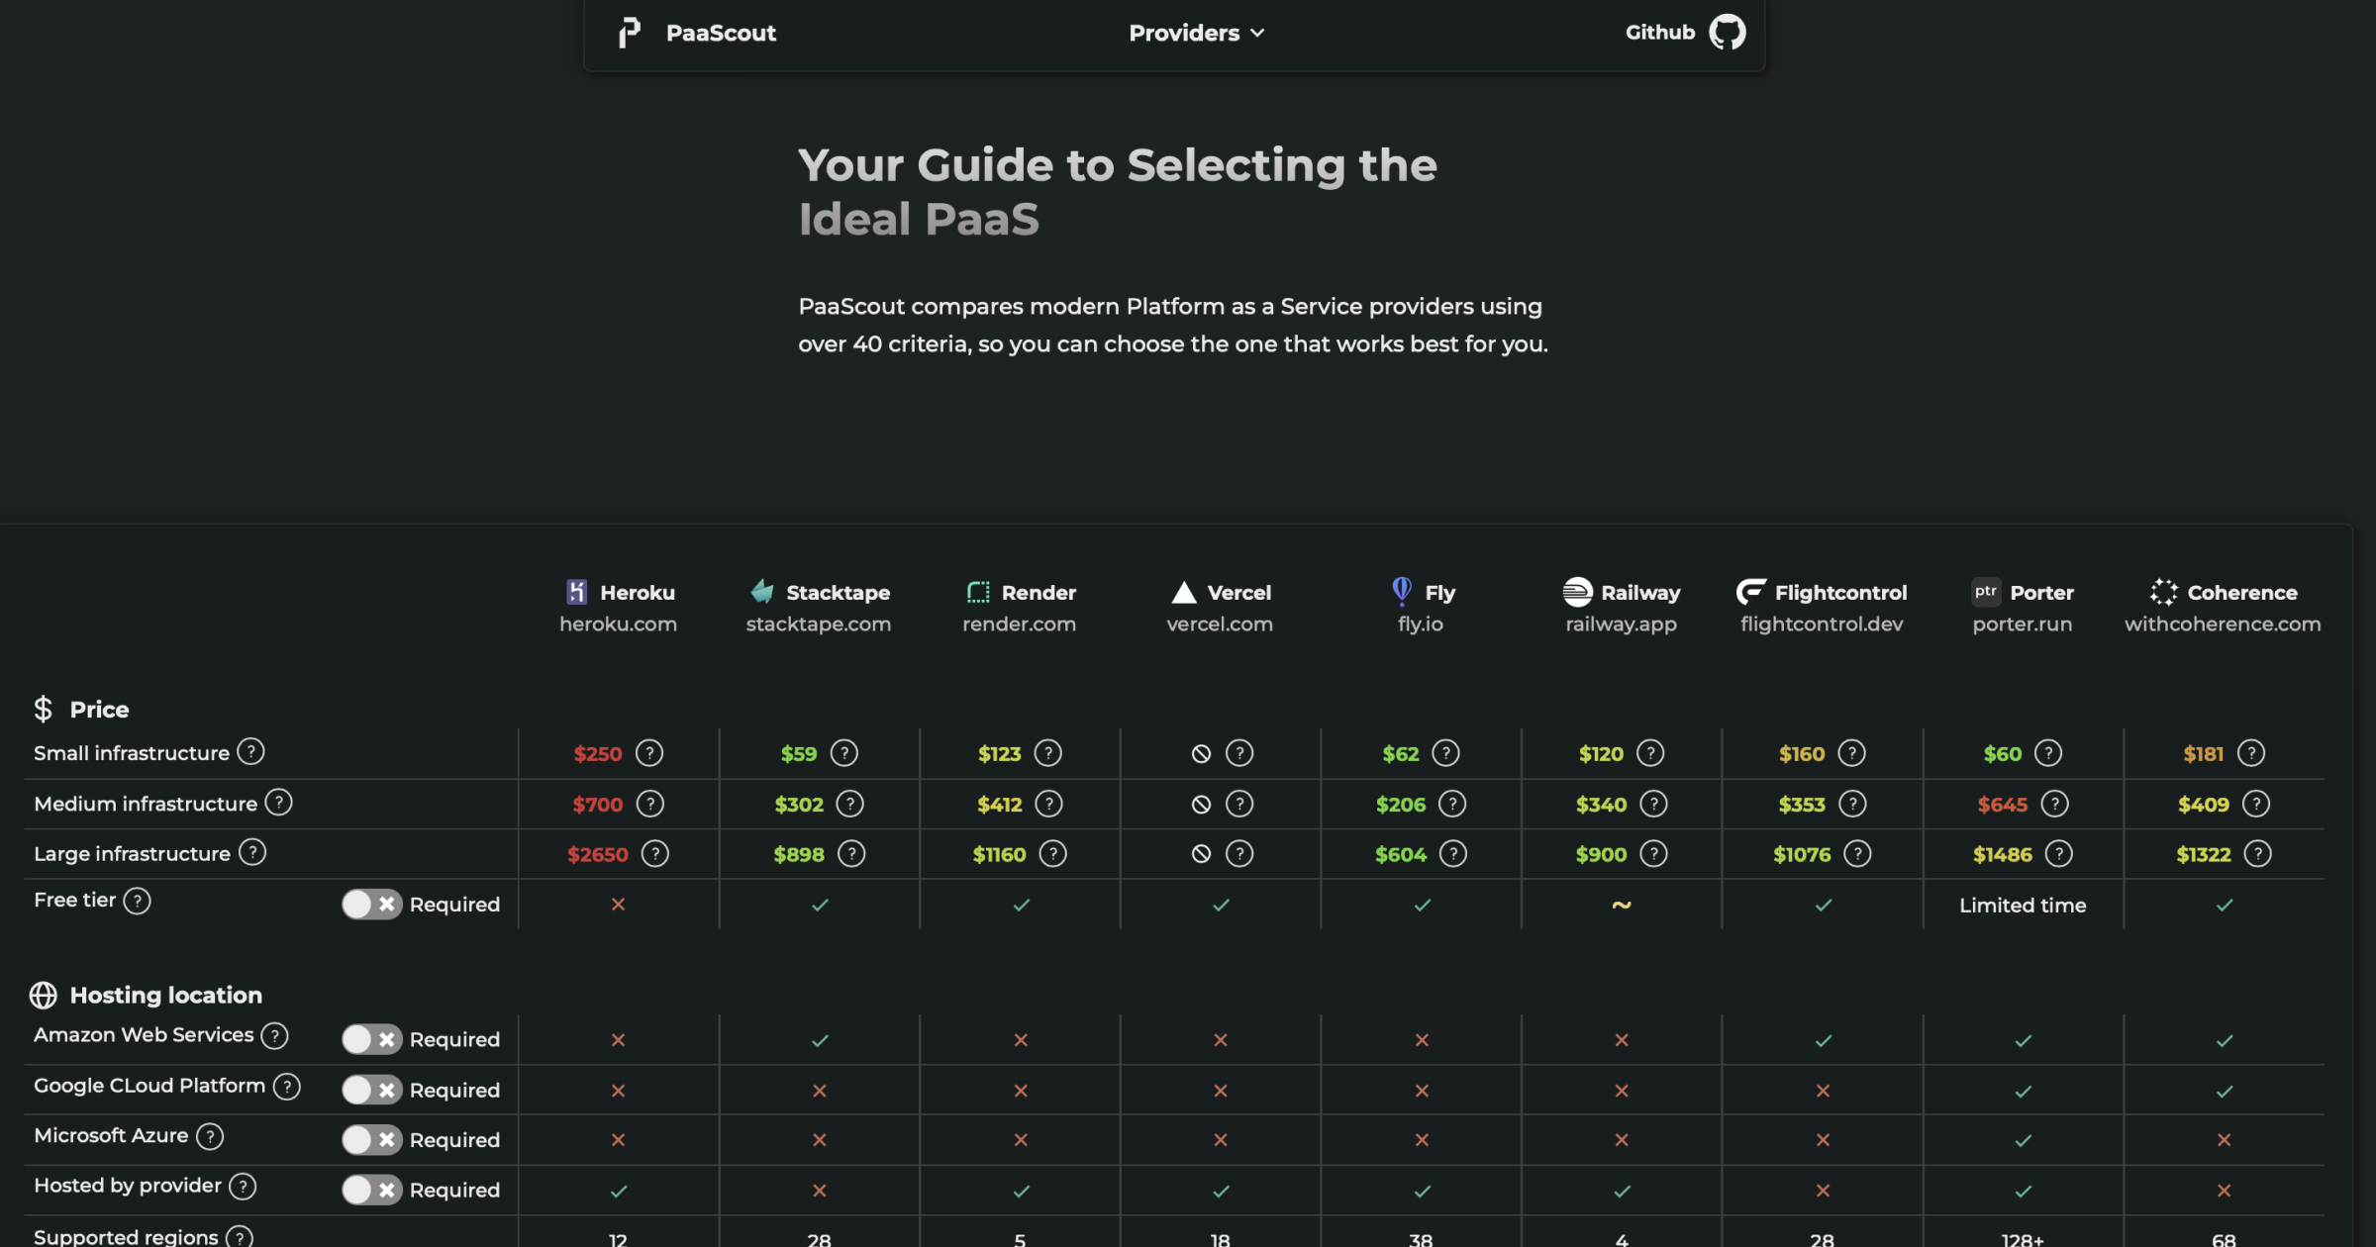The height and width of the screenshot is (1247, 2376).
Task: Open help icon next to Render $412
Action: point(1049,804)
